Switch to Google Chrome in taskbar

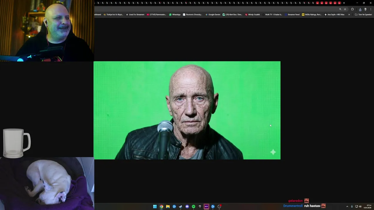click(x=161, y=206)
